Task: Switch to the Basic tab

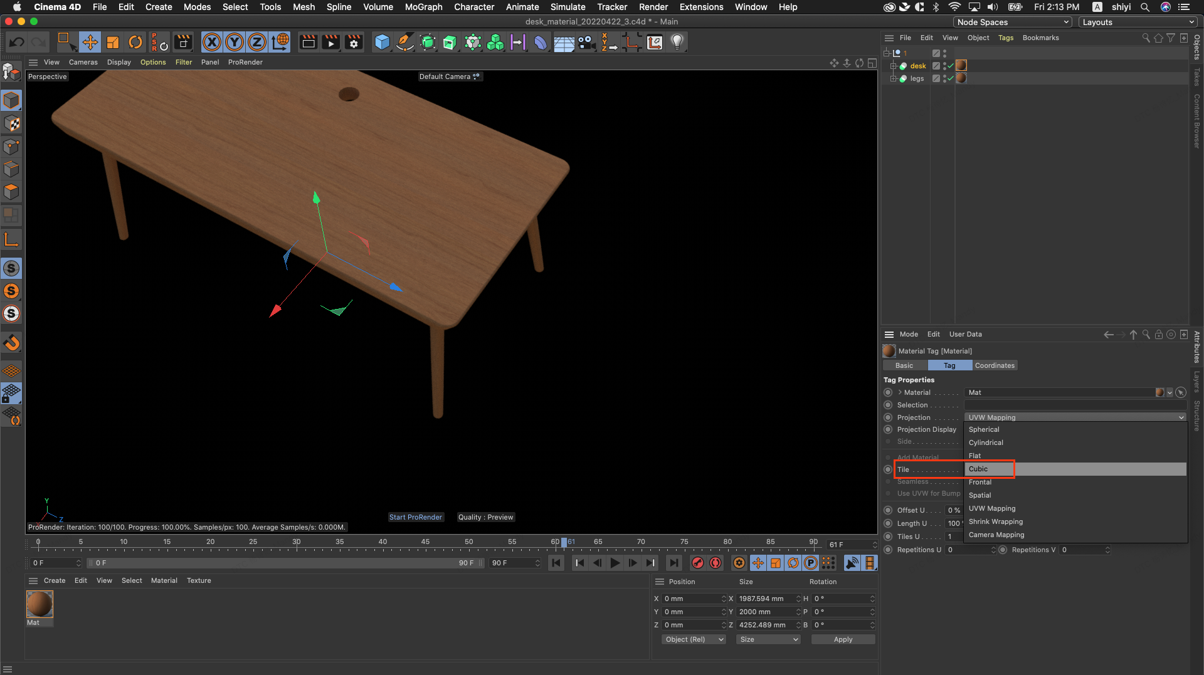Action: coord(904,365)
